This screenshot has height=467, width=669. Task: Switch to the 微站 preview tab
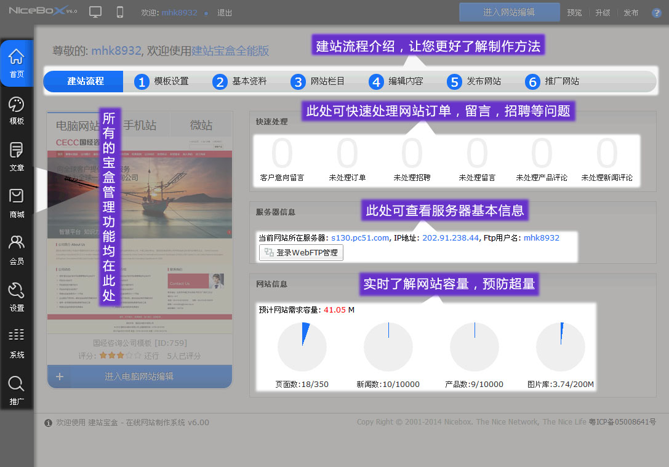pos(201,126)
